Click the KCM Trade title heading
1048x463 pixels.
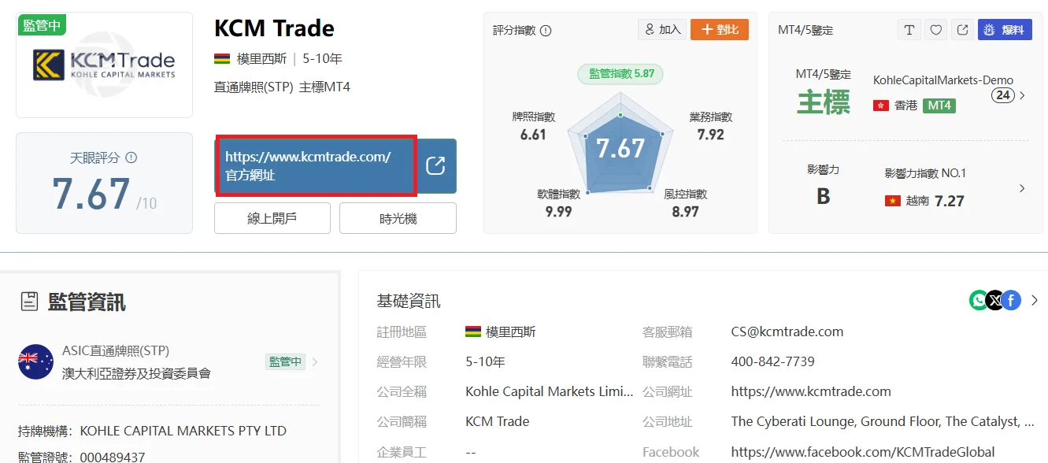(x=274, y=29)
